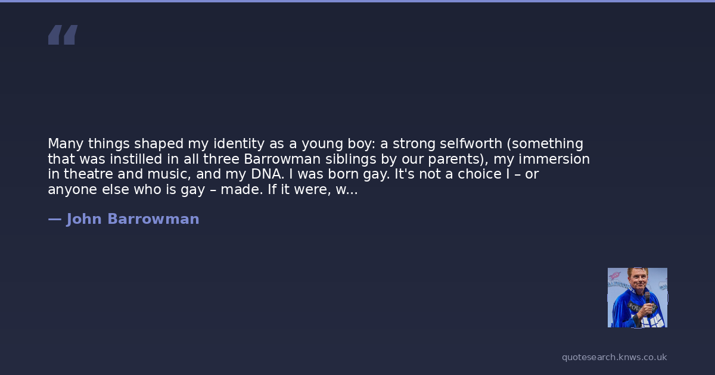Click the large quotation mark icon
The image size is (715, 375).
tap(63, 35)
